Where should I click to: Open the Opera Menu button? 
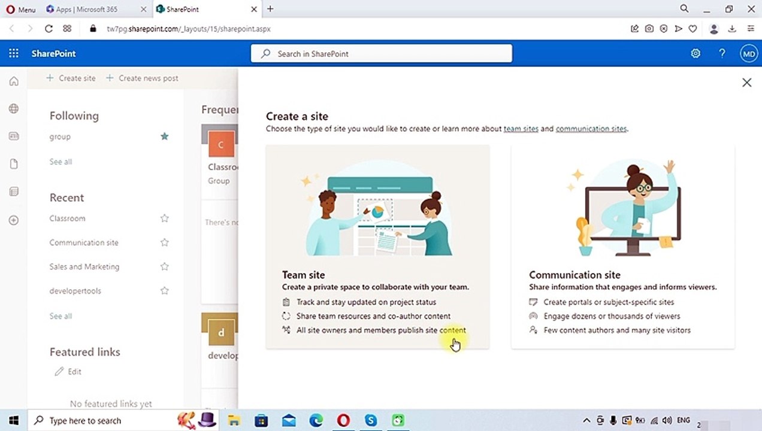[x=21, y=9]
